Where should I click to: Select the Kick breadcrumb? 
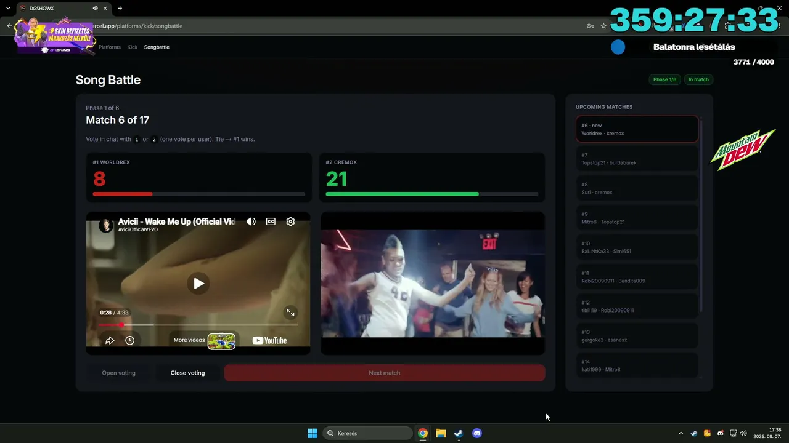(x=133, y=47)
